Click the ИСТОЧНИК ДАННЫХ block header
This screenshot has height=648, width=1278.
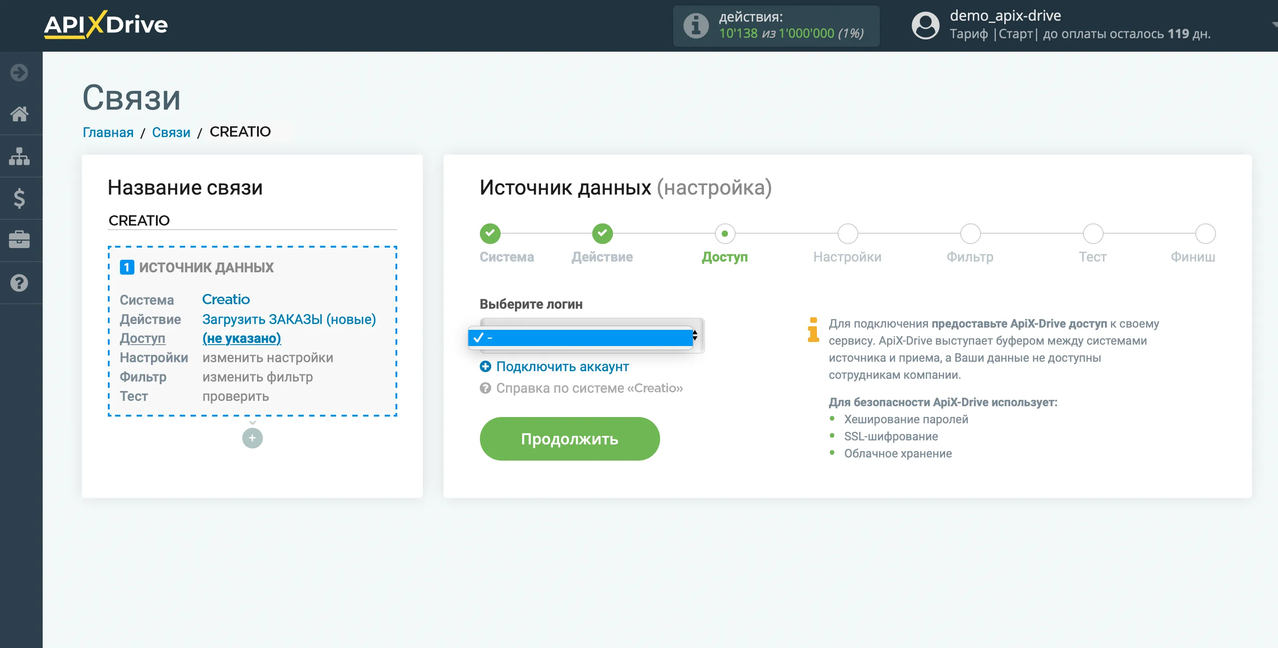206,267
